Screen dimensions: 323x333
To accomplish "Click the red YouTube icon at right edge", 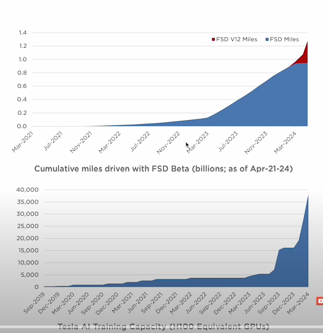I will point(320,301).
